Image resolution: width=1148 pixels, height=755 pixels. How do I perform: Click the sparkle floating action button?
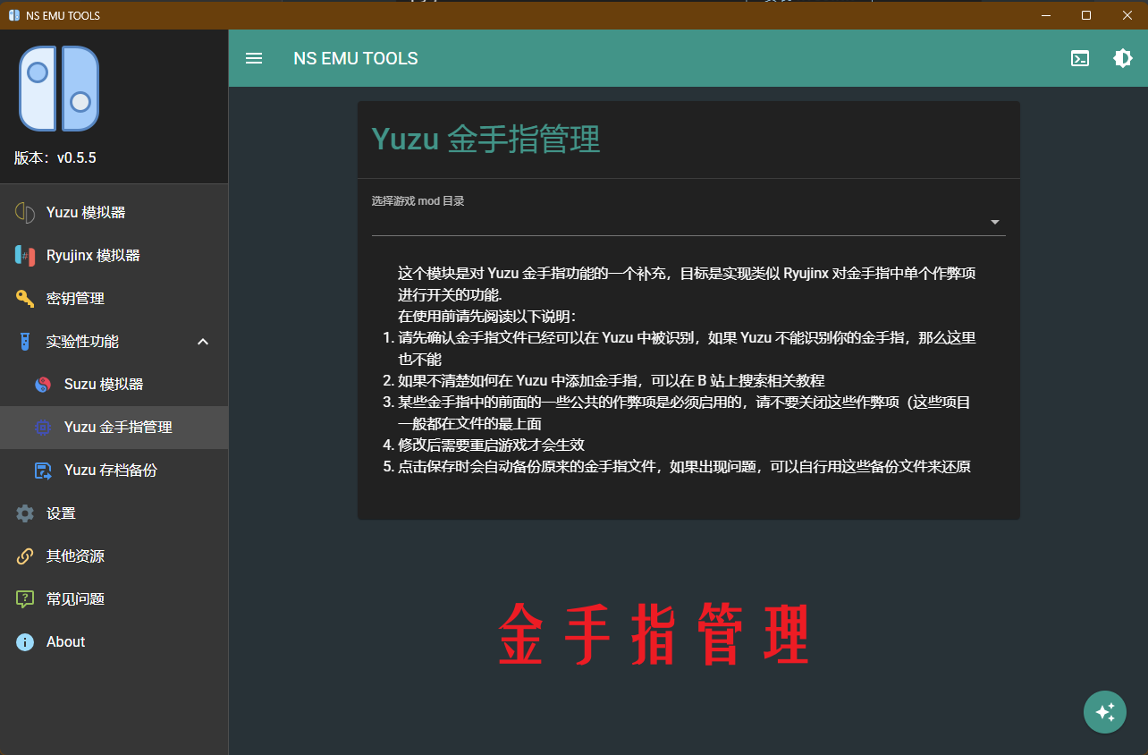pos(1105,712)
